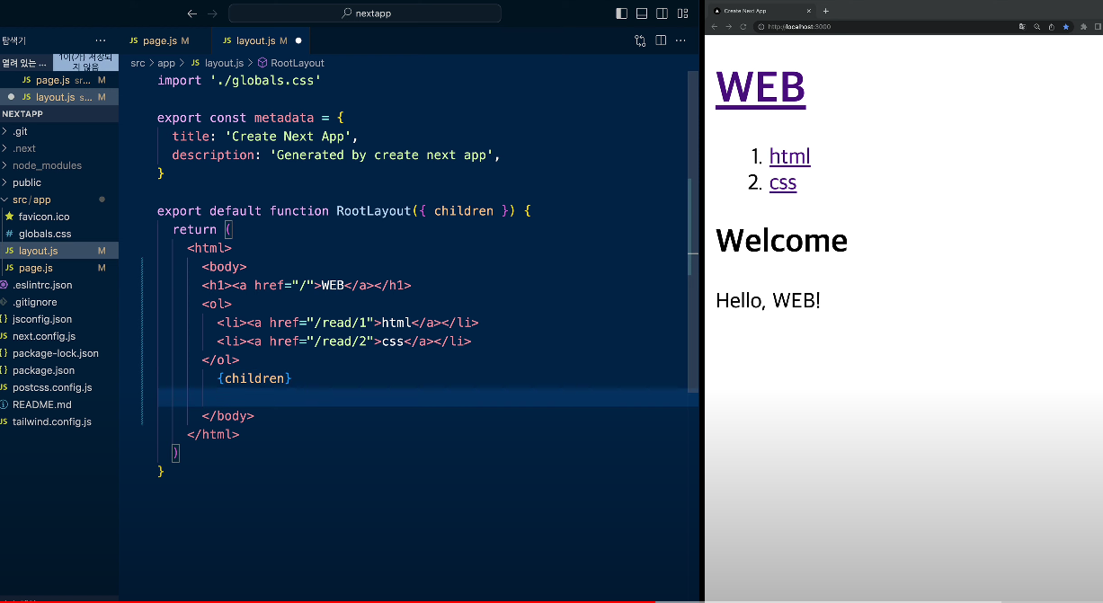1103x603 pixels.
Task: Open a new browser tab with the plus button
Action: (x=825, y=11)
